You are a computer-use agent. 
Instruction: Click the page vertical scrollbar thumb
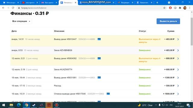tap(192, 31)
